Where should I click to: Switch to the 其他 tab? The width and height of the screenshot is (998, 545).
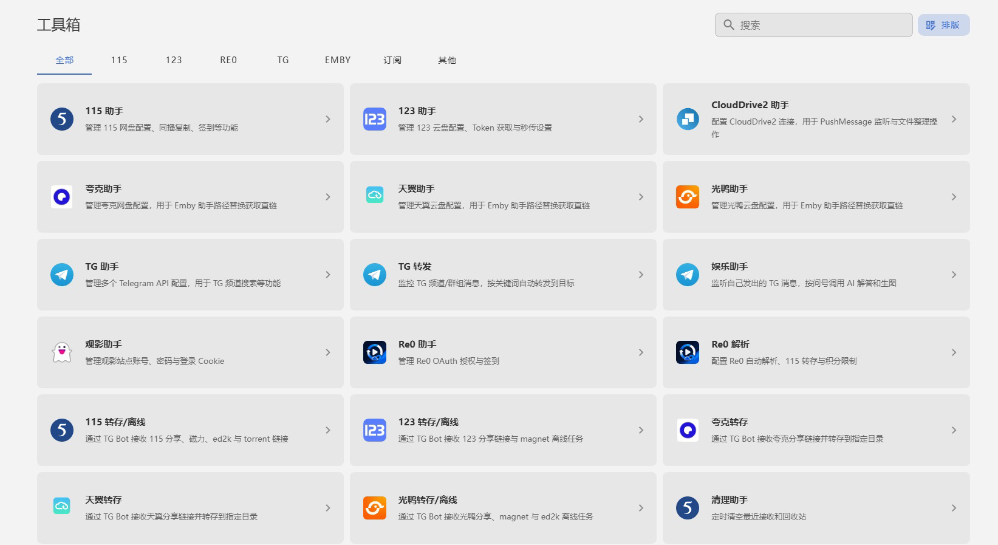[x=447, y=60]
